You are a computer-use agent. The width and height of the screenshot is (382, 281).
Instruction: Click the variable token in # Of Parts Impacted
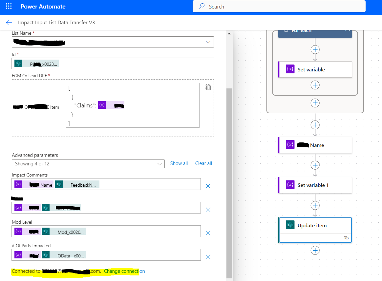pyautogui.click(x=27, y=255)
